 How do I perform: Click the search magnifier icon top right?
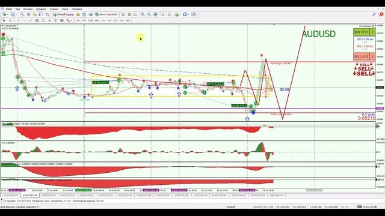[374, 14]
